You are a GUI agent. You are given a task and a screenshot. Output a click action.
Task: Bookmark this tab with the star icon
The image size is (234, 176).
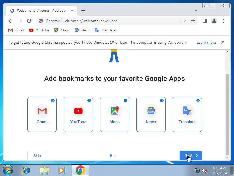coord(193,21)
